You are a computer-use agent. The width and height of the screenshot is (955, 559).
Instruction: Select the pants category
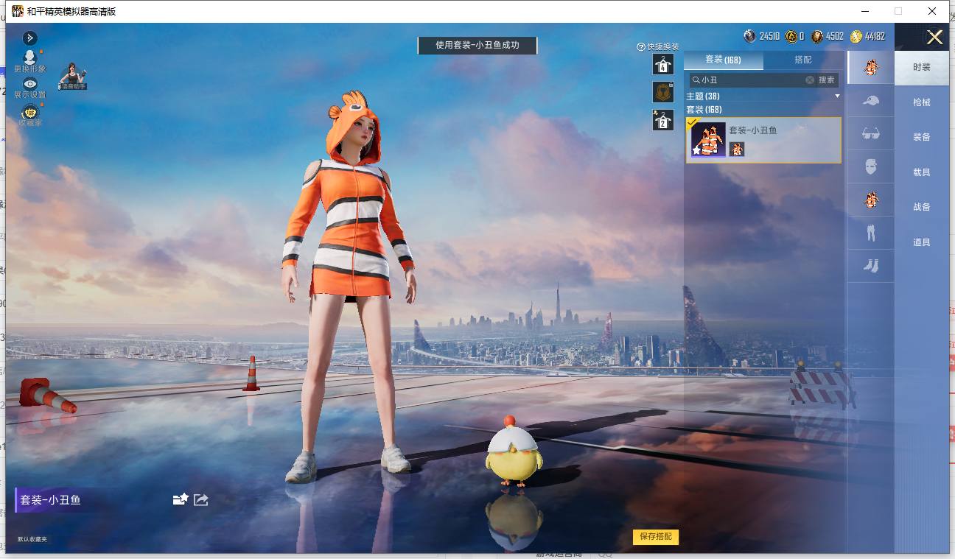(x=871, y=233)
